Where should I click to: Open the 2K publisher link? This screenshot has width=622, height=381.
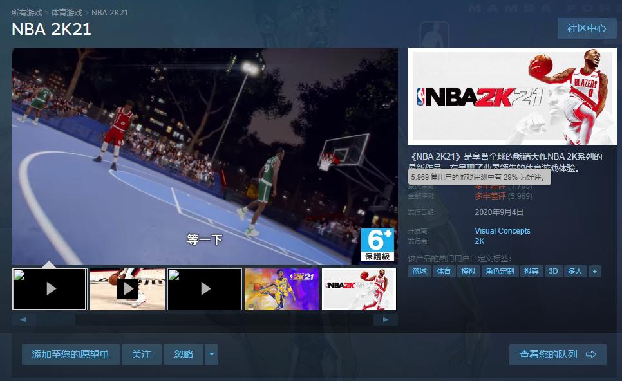pos(480,241)
